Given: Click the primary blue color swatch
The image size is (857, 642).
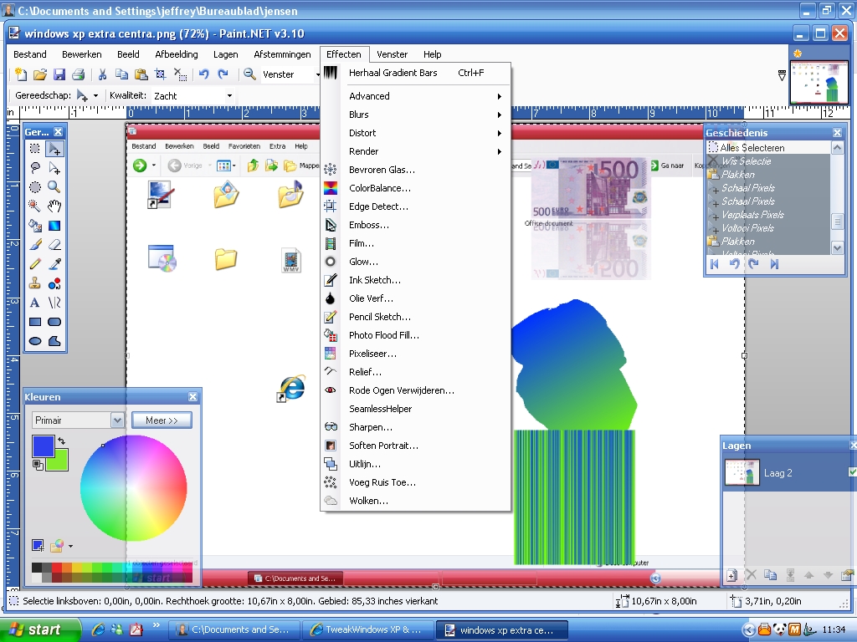Looking at the screenshot, I should pyautogui.click(x=44, y=446).
